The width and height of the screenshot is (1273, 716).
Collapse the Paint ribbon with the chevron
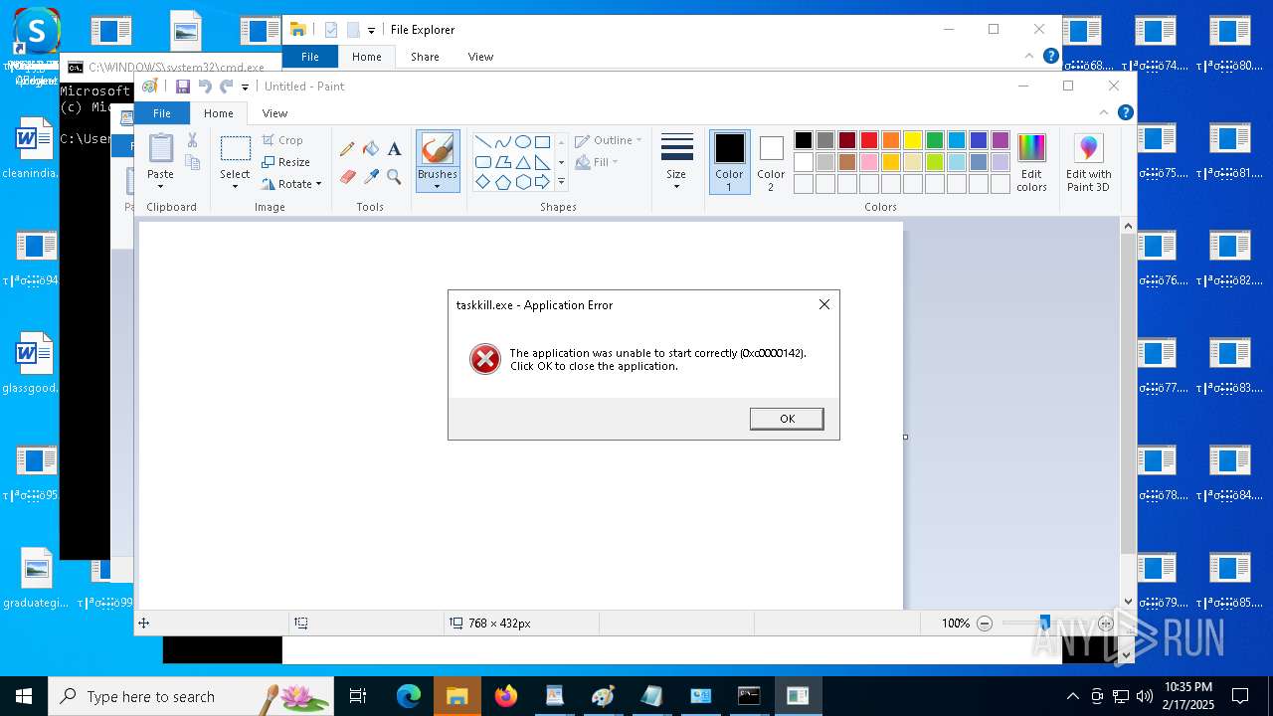pos(1104,112)
